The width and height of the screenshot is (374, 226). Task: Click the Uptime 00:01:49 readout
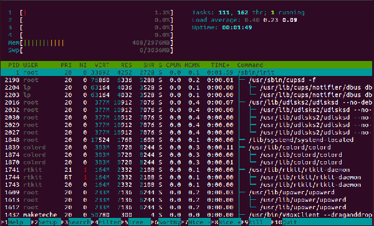pos(222,27)
